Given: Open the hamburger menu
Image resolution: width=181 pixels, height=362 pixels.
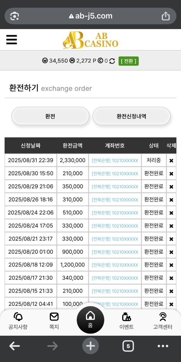Looking at the screenshot, I should pos(11,40).
